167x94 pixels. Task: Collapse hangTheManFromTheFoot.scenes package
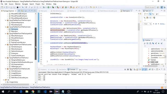tap(6, 45)
